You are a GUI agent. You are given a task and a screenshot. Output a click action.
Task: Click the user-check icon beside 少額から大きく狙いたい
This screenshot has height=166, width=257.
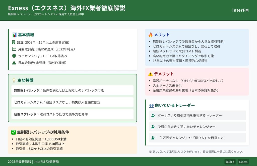tap(153, 127)
